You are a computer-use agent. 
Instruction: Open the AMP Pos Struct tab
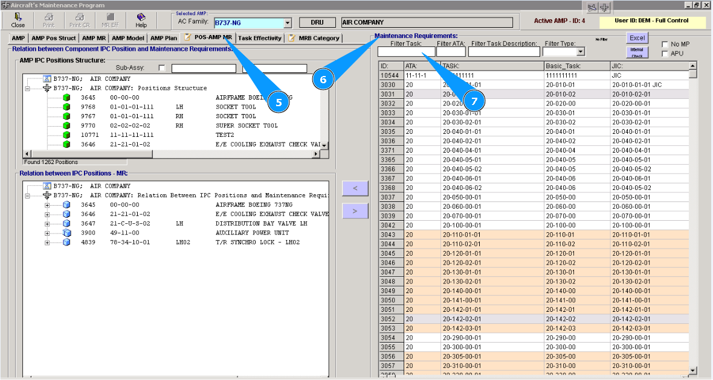[x=54, y=38]
